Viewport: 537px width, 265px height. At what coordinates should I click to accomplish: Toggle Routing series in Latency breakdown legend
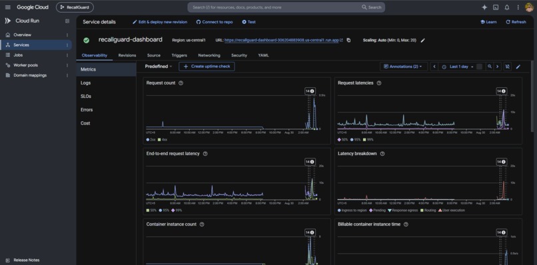pos(428,210)
